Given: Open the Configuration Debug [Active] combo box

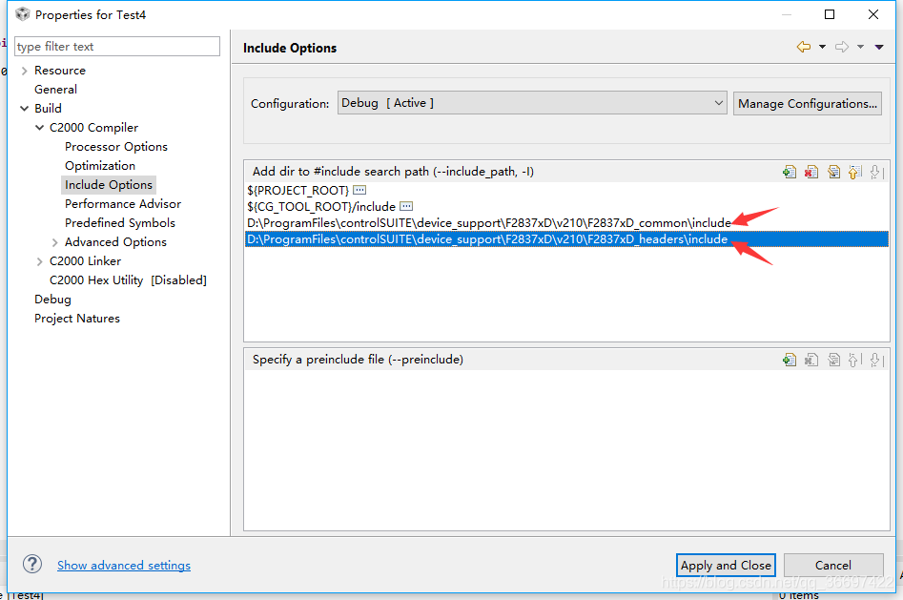Looking at the screenshot, I should point(532,103).
